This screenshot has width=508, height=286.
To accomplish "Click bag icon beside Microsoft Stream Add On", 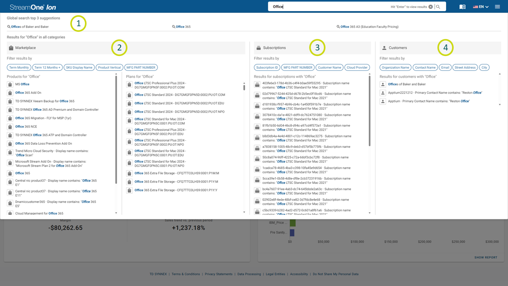I will (x=10, y=164).
